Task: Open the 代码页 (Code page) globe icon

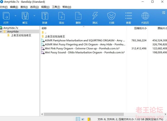Action: point(145,16)
